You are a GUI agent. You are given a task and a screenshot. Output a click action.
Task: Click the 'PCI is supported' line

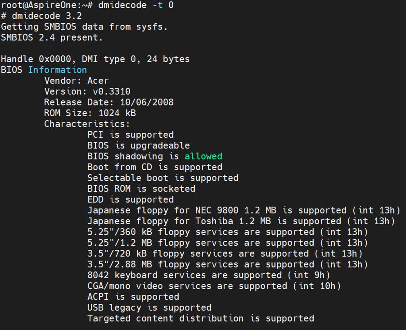pyautogui.click(x=130, y=135)
